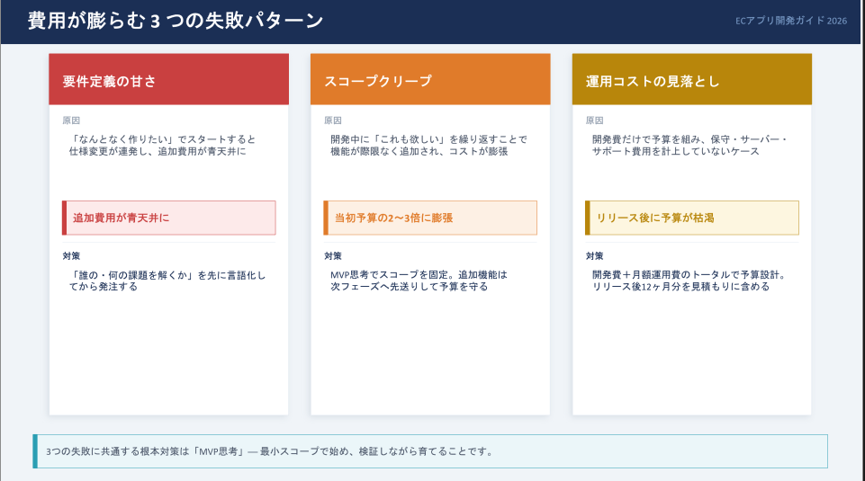
Task: Click the cause text starting 「なんとなく作りたい」
Action: click(162, 146)
